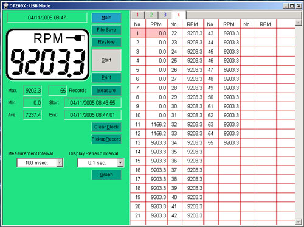
Task: Select record number 21
Action: pos(138,215)
